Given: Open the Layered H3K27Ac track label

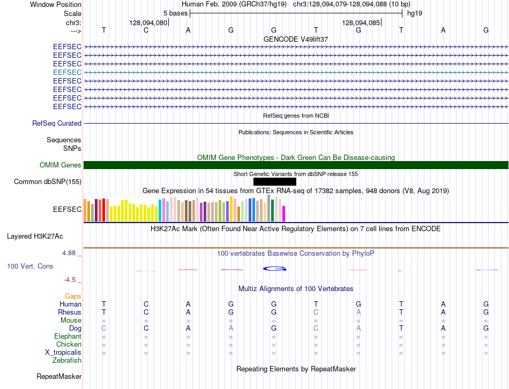Looking at the screenshot, I should tap(35, 237).
